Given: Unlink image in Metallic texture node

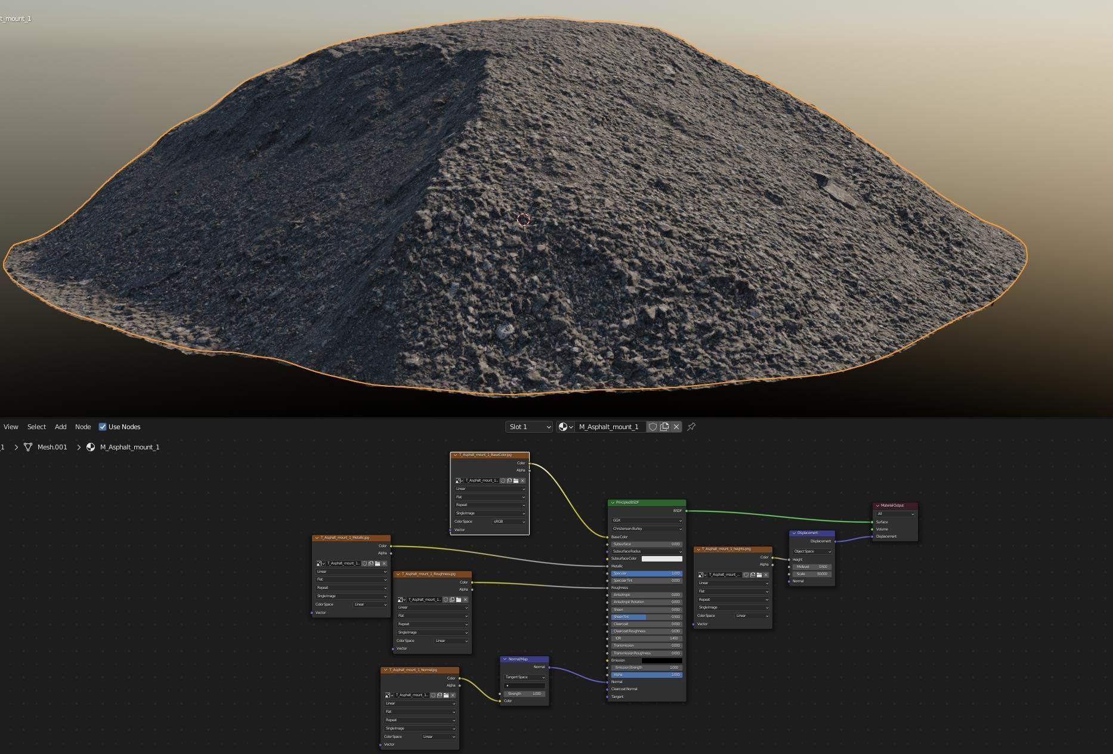Looking at the screenshot, I should 384,563.
